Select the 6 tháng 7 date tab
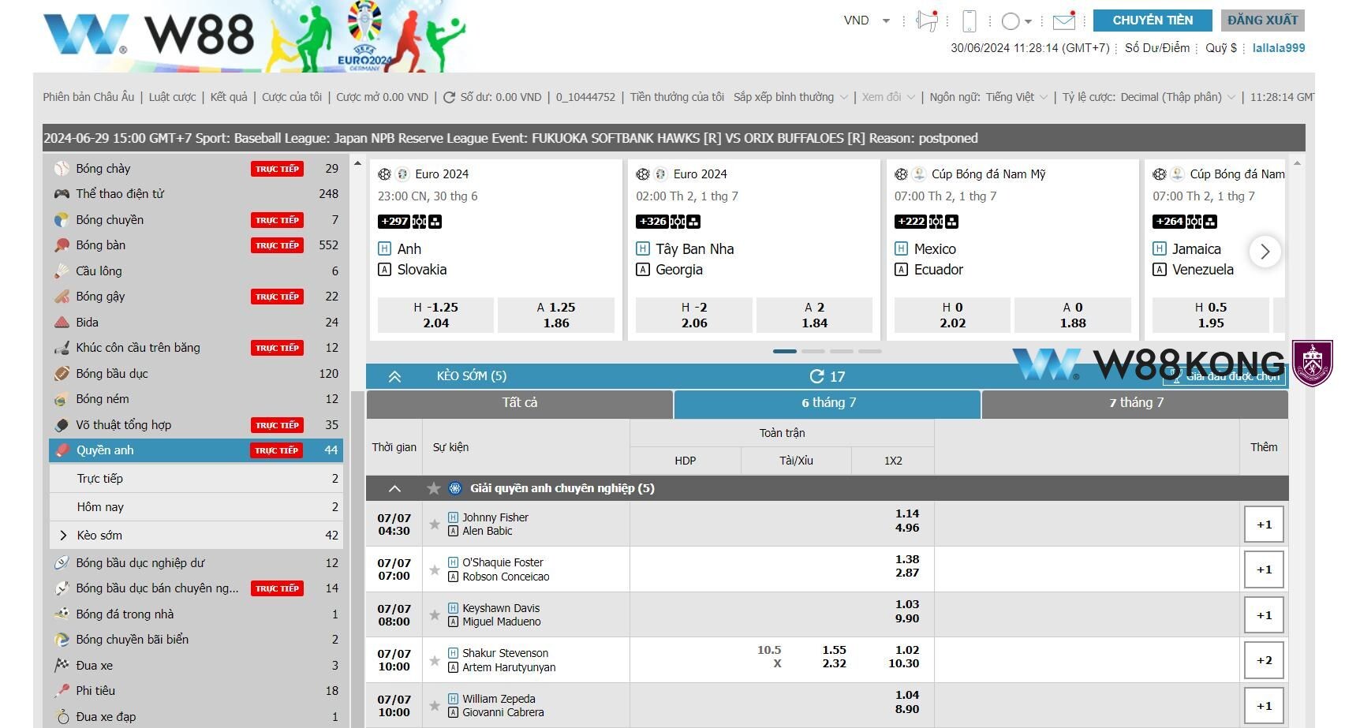Viewport: 1345px width, 728px height. [828, 403]
